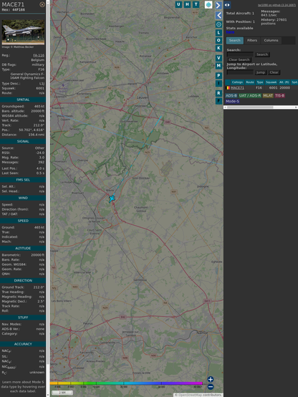Click the ACCURACY section header
The width and height of the screenshot is (298, 397).
(23, 344)
